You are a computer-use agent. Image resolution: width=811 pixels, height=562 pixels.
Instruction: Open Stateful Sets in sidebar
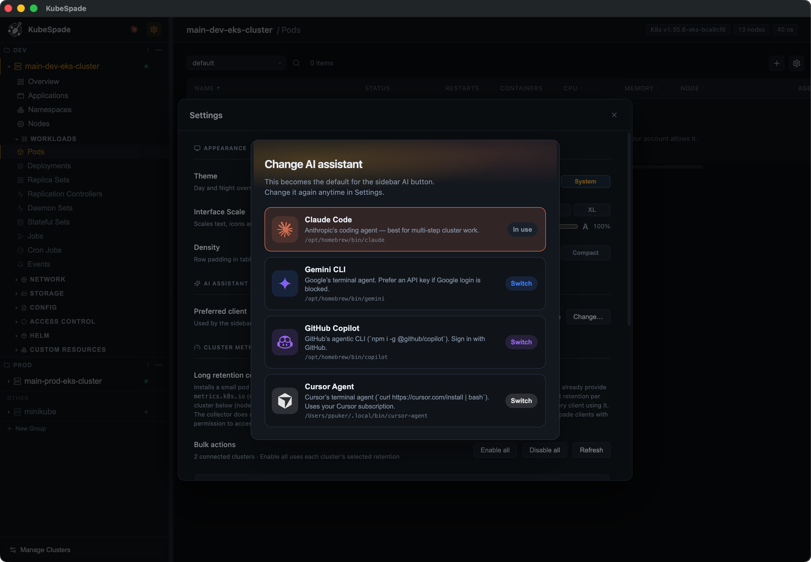(48, 222)
